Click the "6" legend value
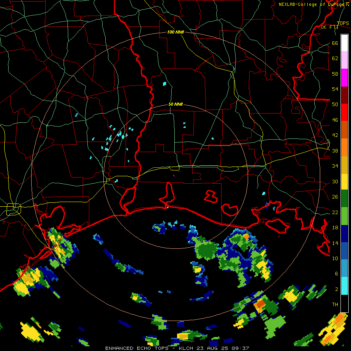This screenshot has width=351, height=351. tap(337, 274)
